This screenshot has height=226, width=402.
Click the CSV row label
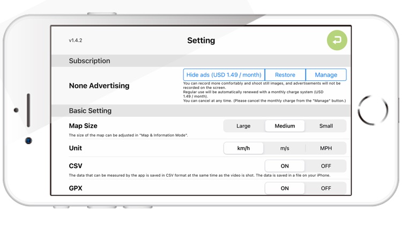click(x=76, y=166)
